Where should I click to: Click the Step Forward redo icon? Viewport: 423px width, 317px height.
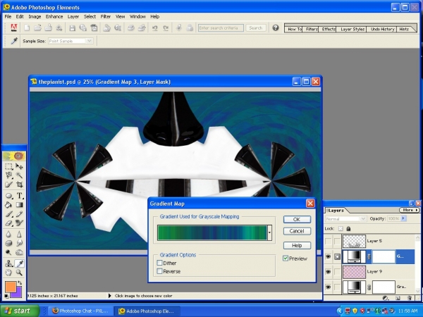pyautogui.click(x=166, y=27)
